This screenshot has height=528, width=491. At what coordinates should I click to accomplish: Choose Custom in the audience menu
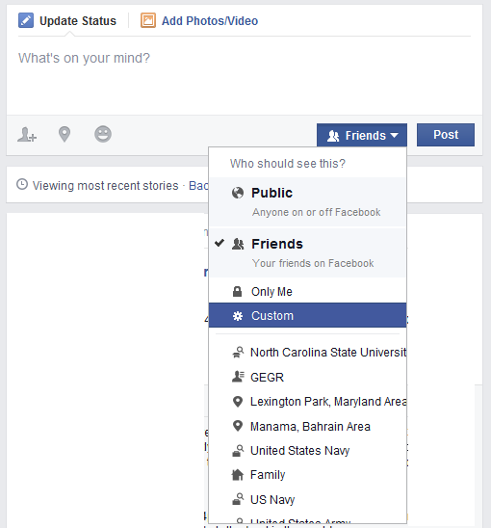point(307,315)
